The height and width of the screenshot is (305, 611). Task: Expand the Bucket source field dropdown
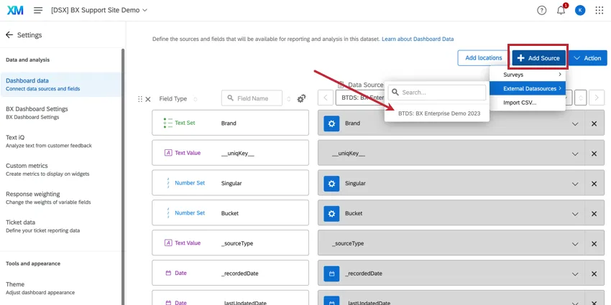(x=575, y=214)
